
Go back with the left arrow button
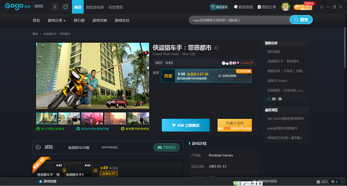[x=55, y=7]
